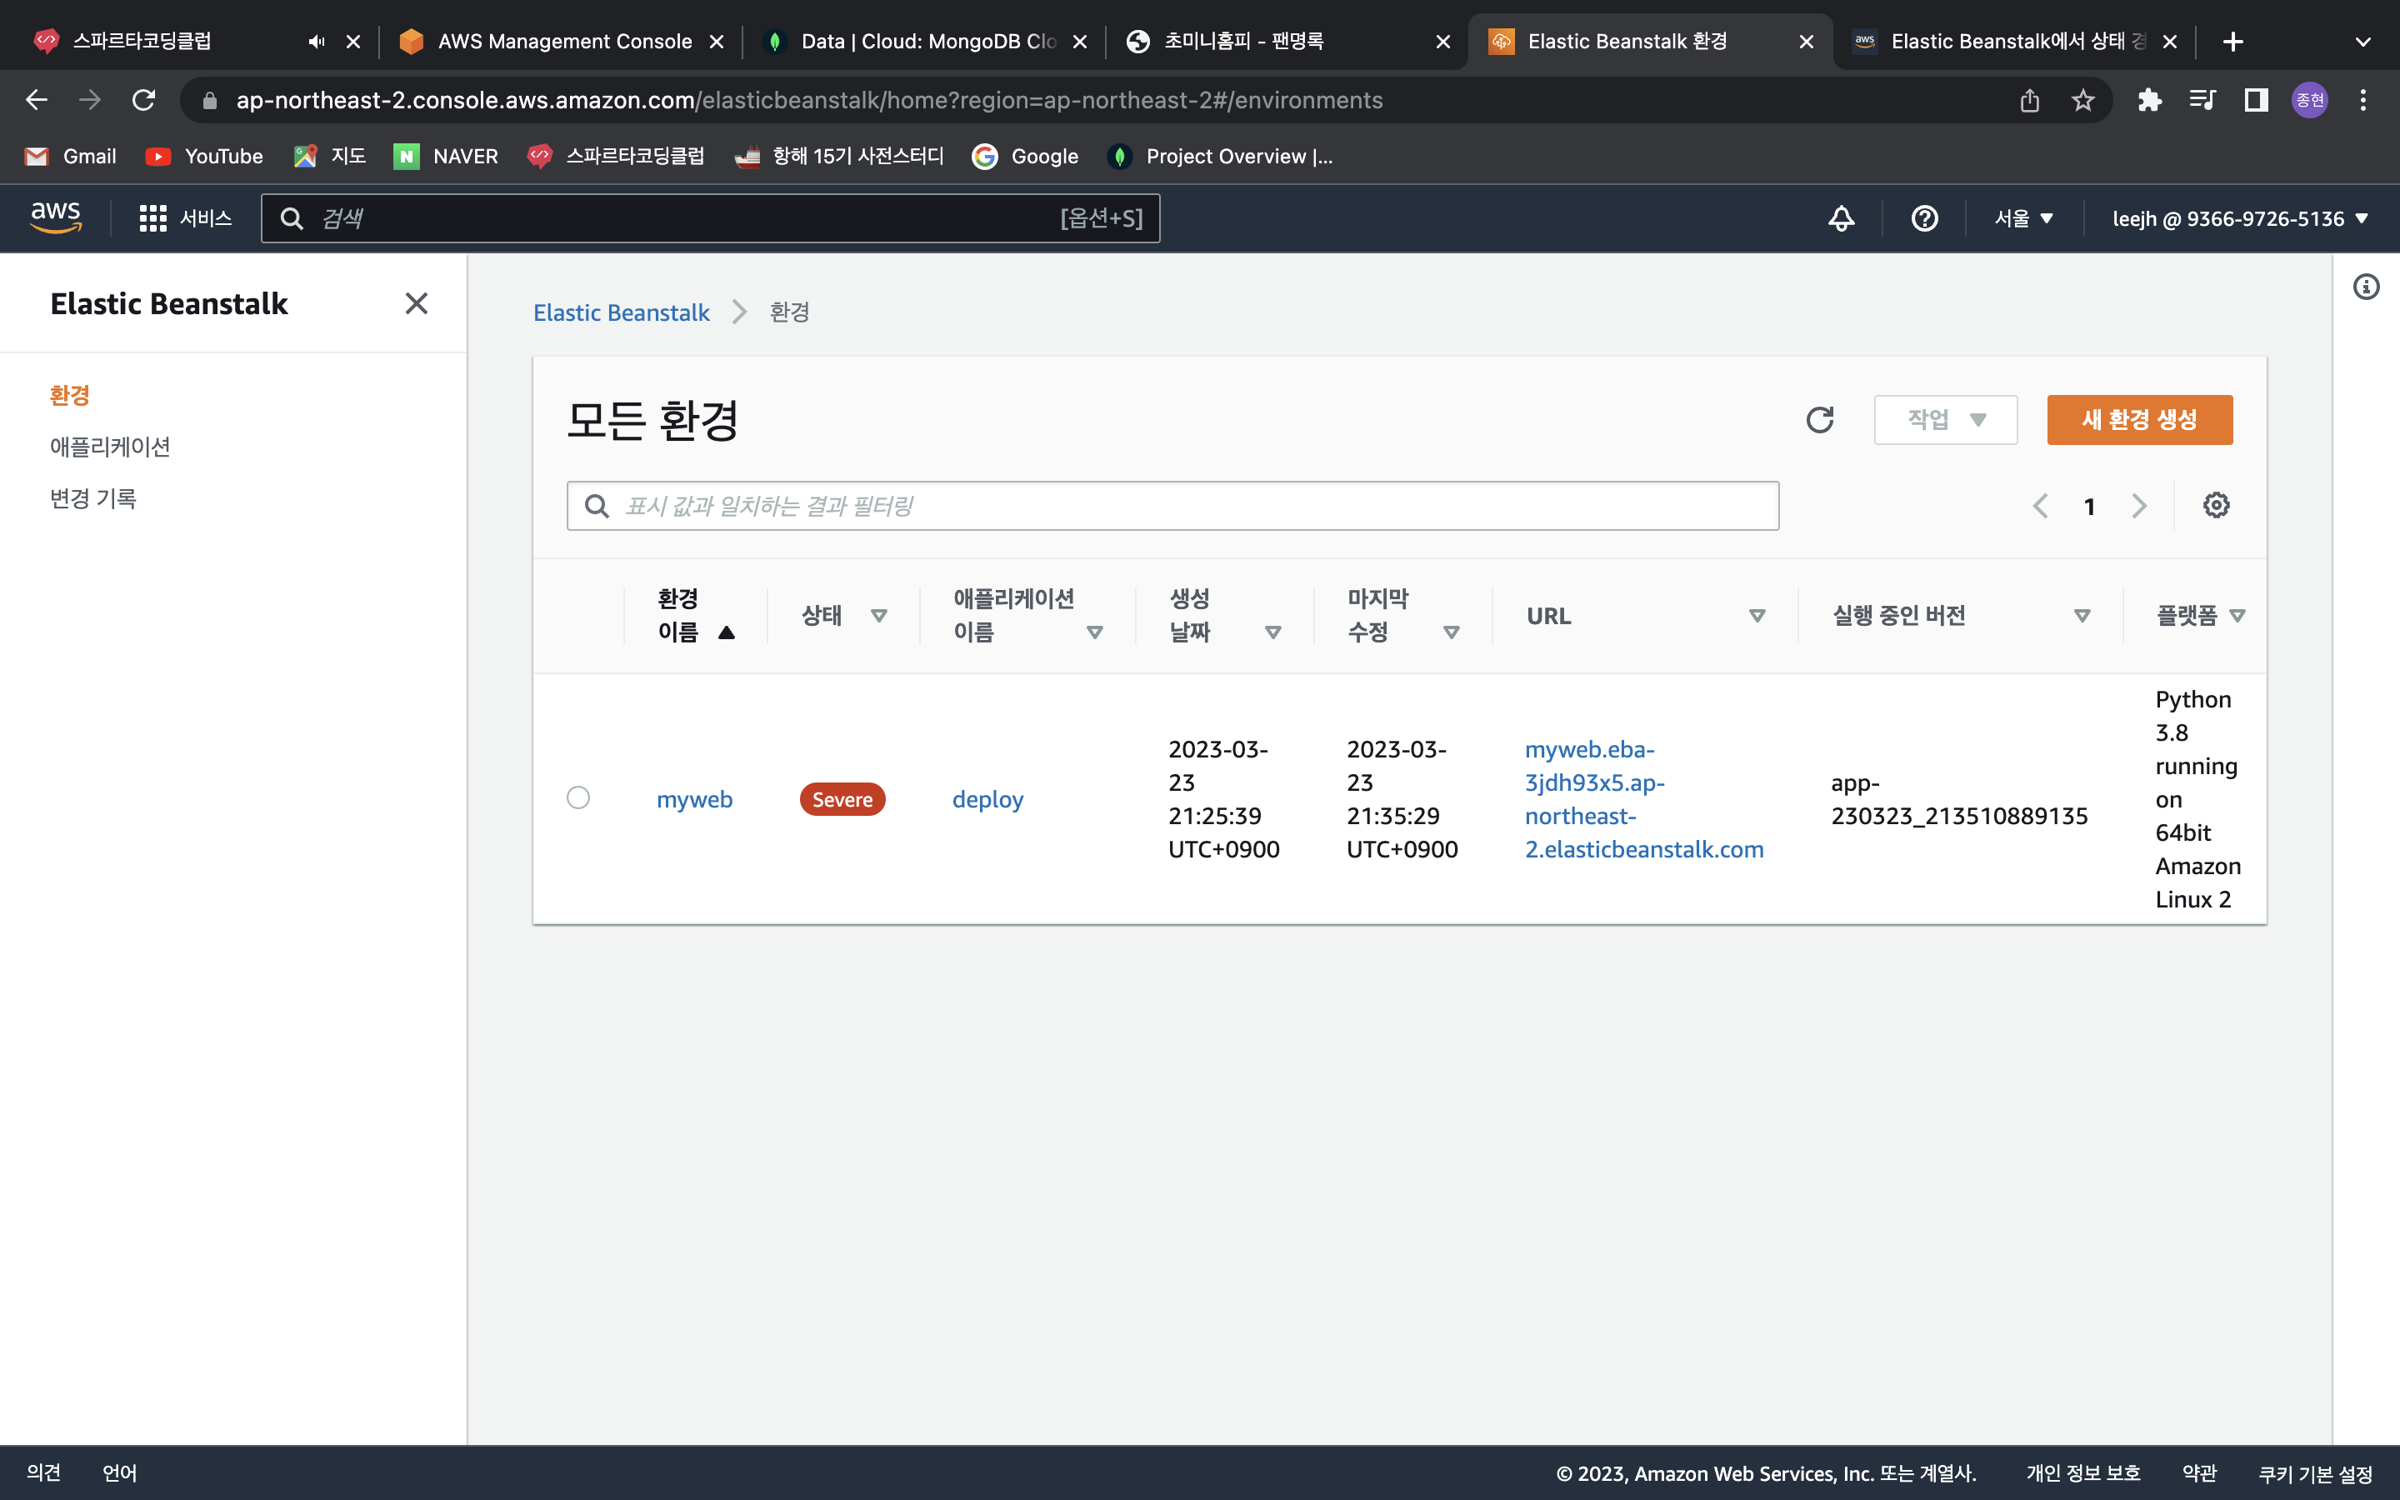Sort by 마지막 수정 column header
Screen dimensions: 2400x1500
tap(1403, 615)
